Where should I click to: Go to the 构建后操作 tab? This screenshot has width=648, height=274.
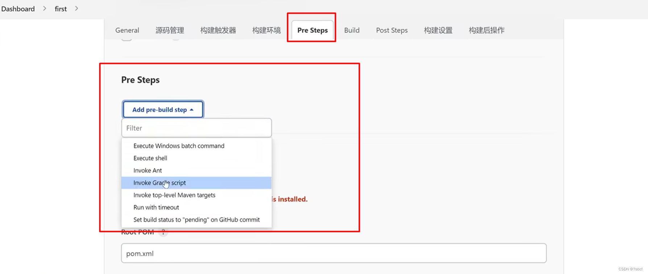pyautogui.click(x=487, y=30)
